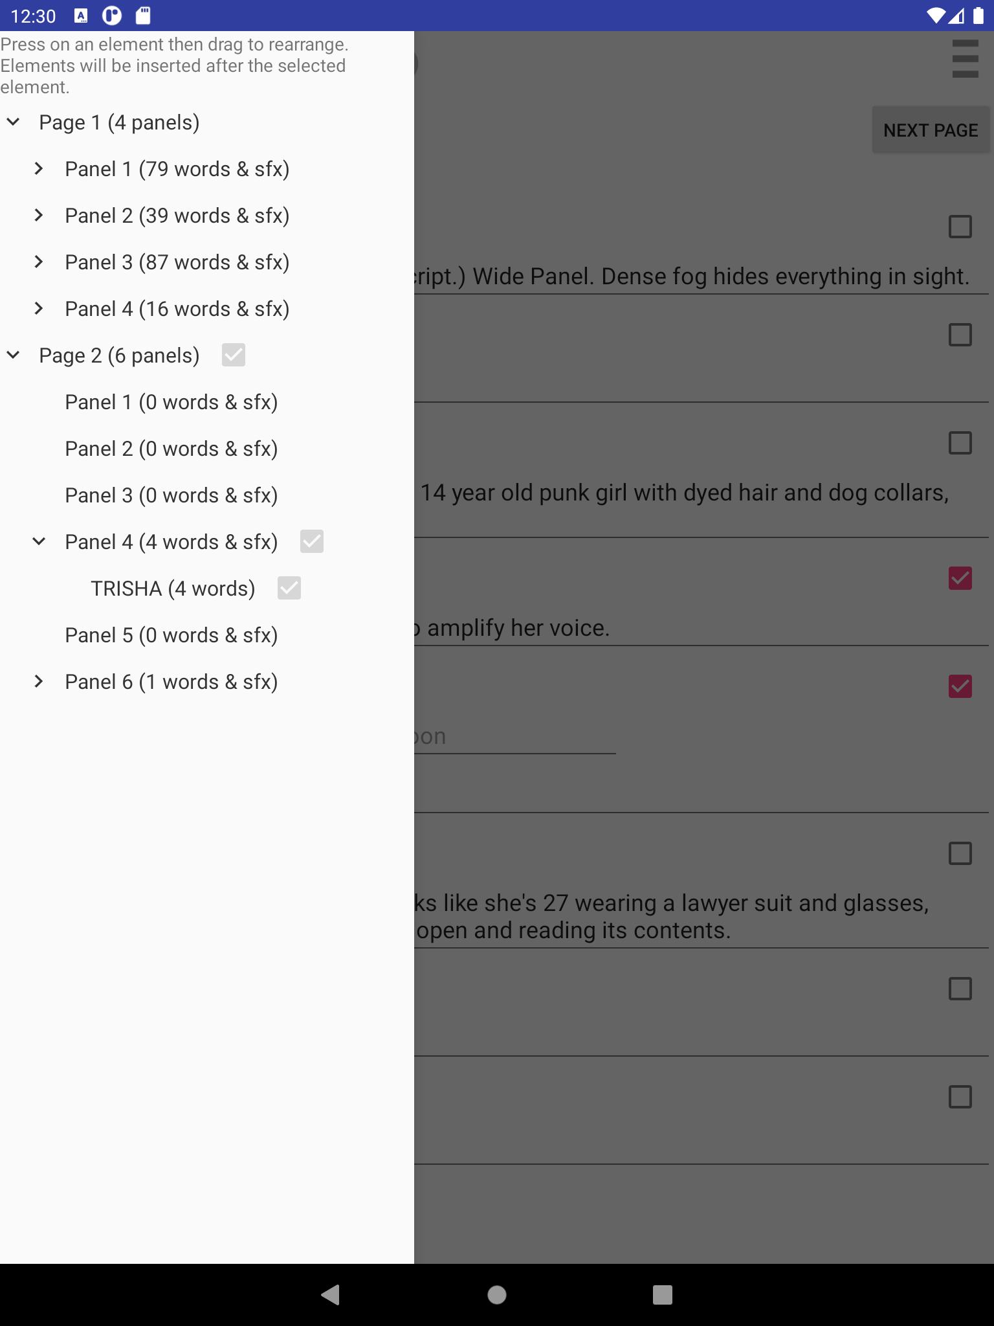Viewport: 994px width, 1326px height.
Task: Open the hamburger menu icon
Action: coord(965,59)
